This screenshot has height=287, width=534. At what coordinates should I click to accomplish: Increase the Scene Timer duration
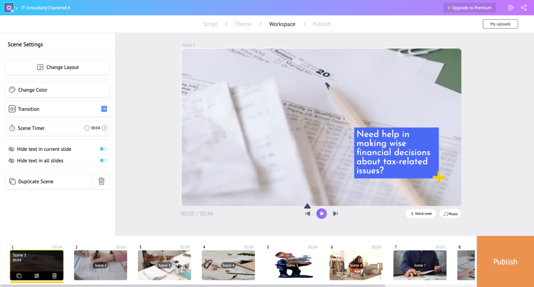pyautogui.click(x=105, y=128)
